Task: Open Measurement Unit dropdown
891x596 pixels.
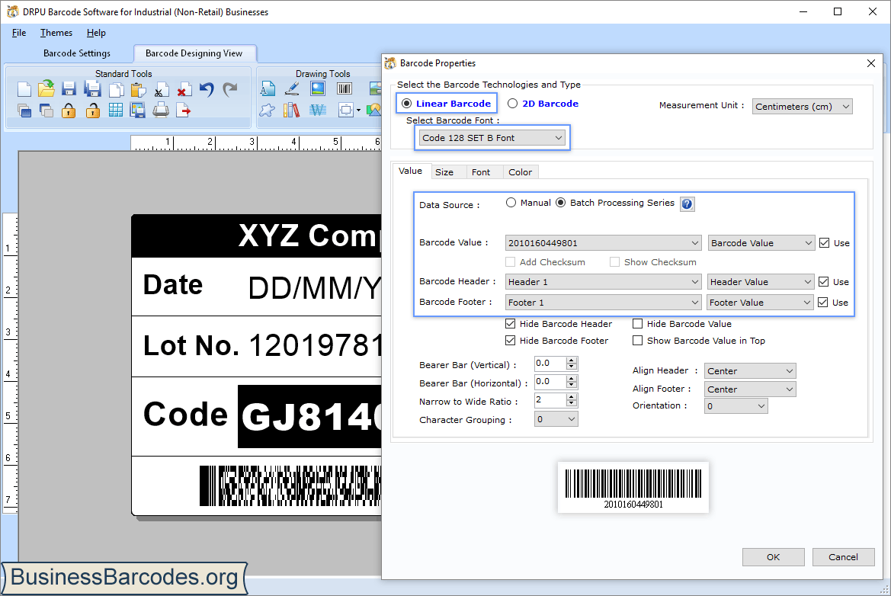Action: coord(803,106)
